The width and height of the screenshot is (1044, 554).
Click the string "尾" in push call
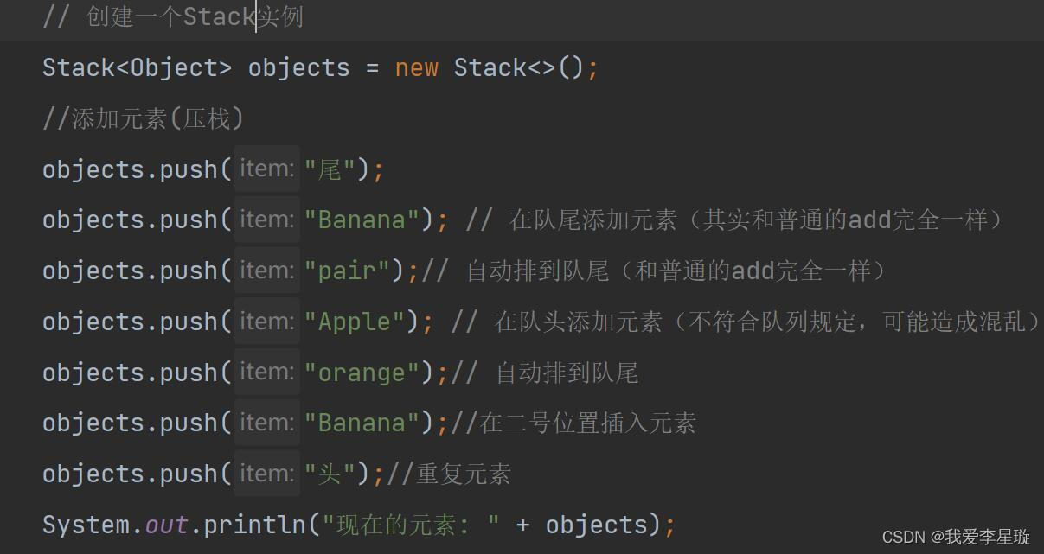pos(330,169)
